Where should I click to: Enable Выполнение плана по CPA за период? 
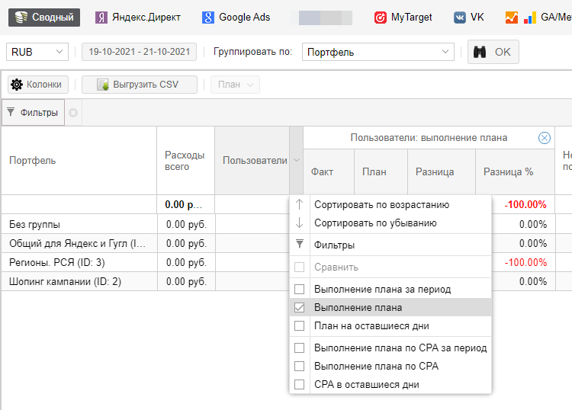coord(299,348)
